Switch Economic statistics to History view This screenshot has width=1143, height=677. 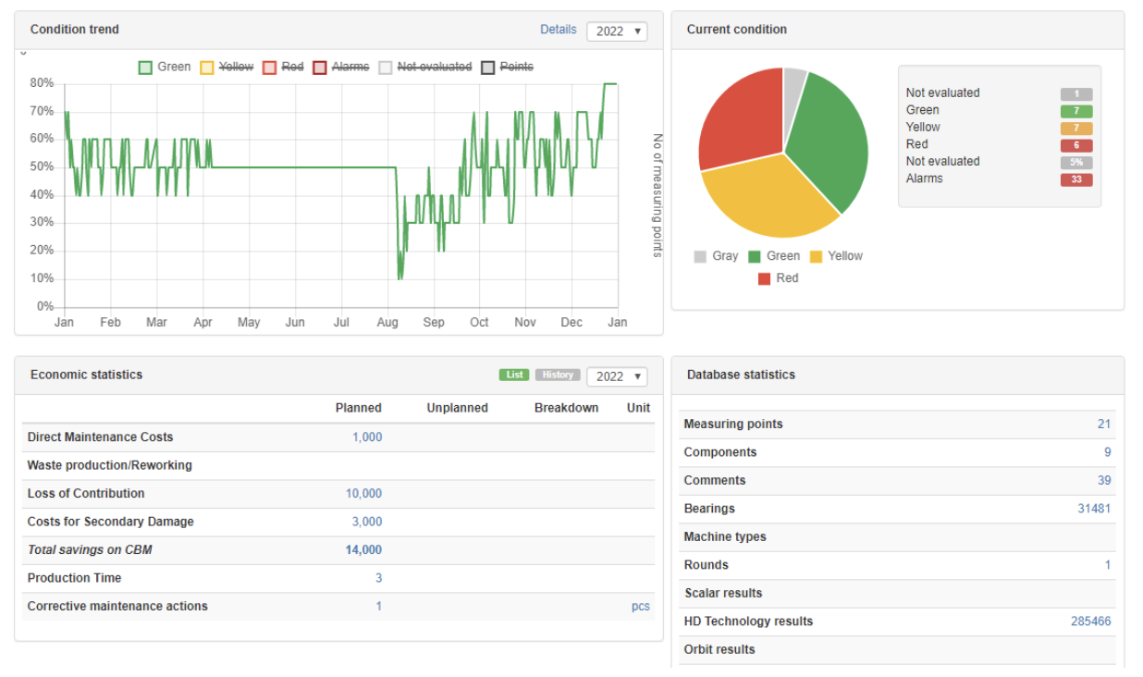[558, 375]
